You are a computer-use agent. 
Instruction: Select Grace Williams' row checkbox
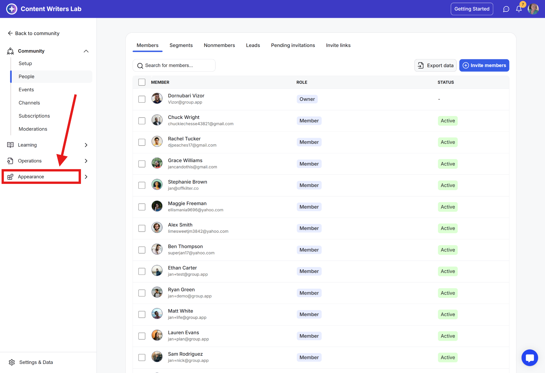click(142, 164)
